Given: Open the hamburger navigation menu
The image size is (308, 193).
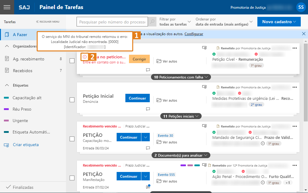Looking at the screenshot, I should click(7, 7).
